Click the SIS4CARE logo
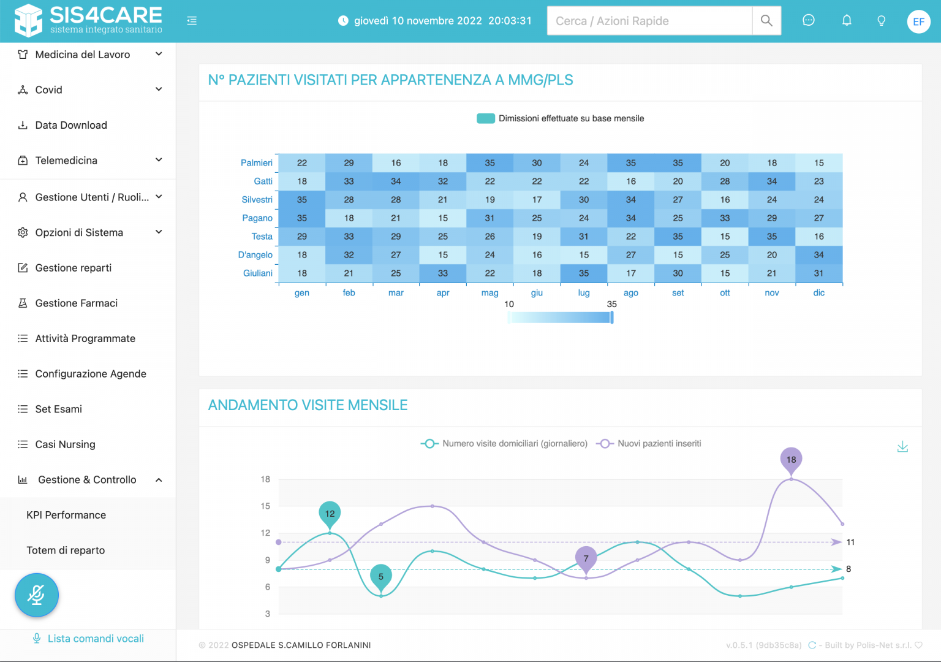The width and height of the screenshot is (941, 662). [x=89, y=20]
